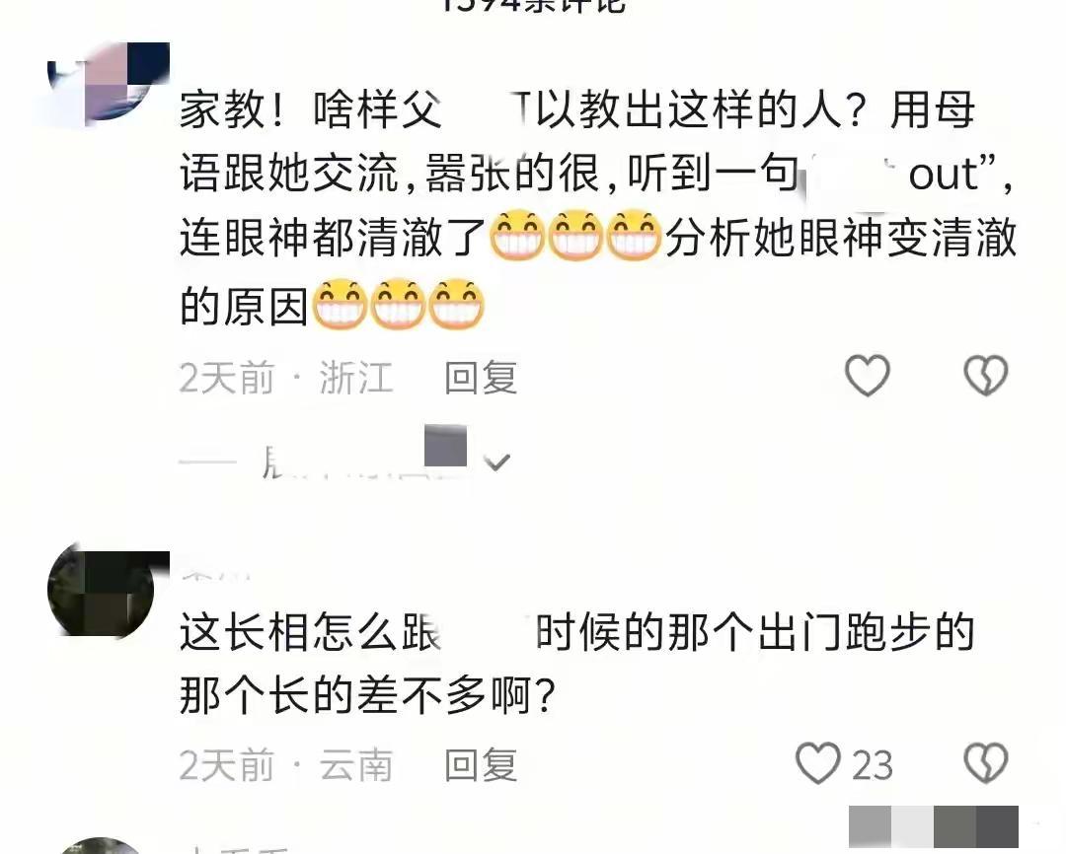The height and width of the screenshot is (854, 1066).
Task: Select the comment text starting 家教！
Action: tap(597, 208)
